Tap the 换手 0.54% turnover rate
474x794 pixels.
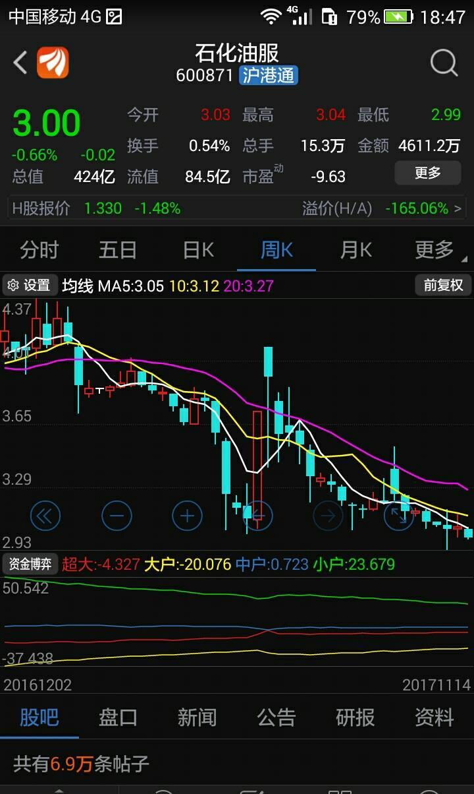[178, 146]
